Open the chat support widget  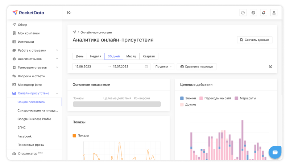point(275,152)
